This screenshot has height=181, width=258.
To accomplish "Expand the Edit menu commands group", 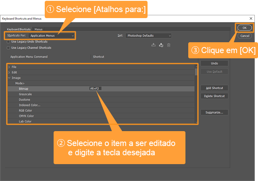I will coord(9,72).
